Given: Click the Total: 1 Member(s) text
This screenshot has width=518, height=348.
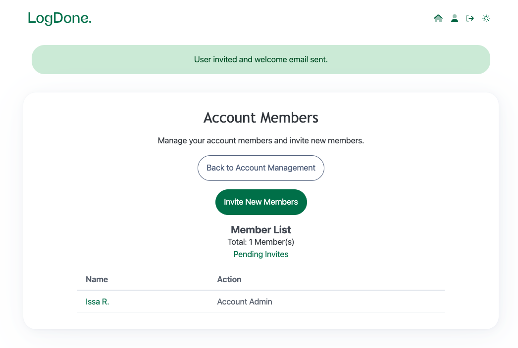Looking at the screenshot, I should click(261, 242).
